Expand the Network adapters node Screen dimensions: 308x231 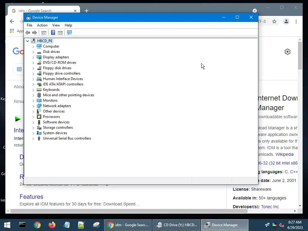tap(33, 106)
